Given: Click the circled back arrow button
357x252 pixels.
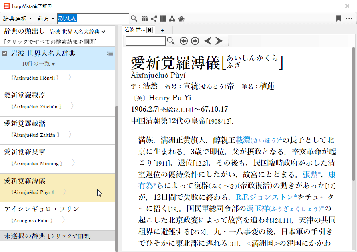Looking at the screenshot, I should pos(184,41).
